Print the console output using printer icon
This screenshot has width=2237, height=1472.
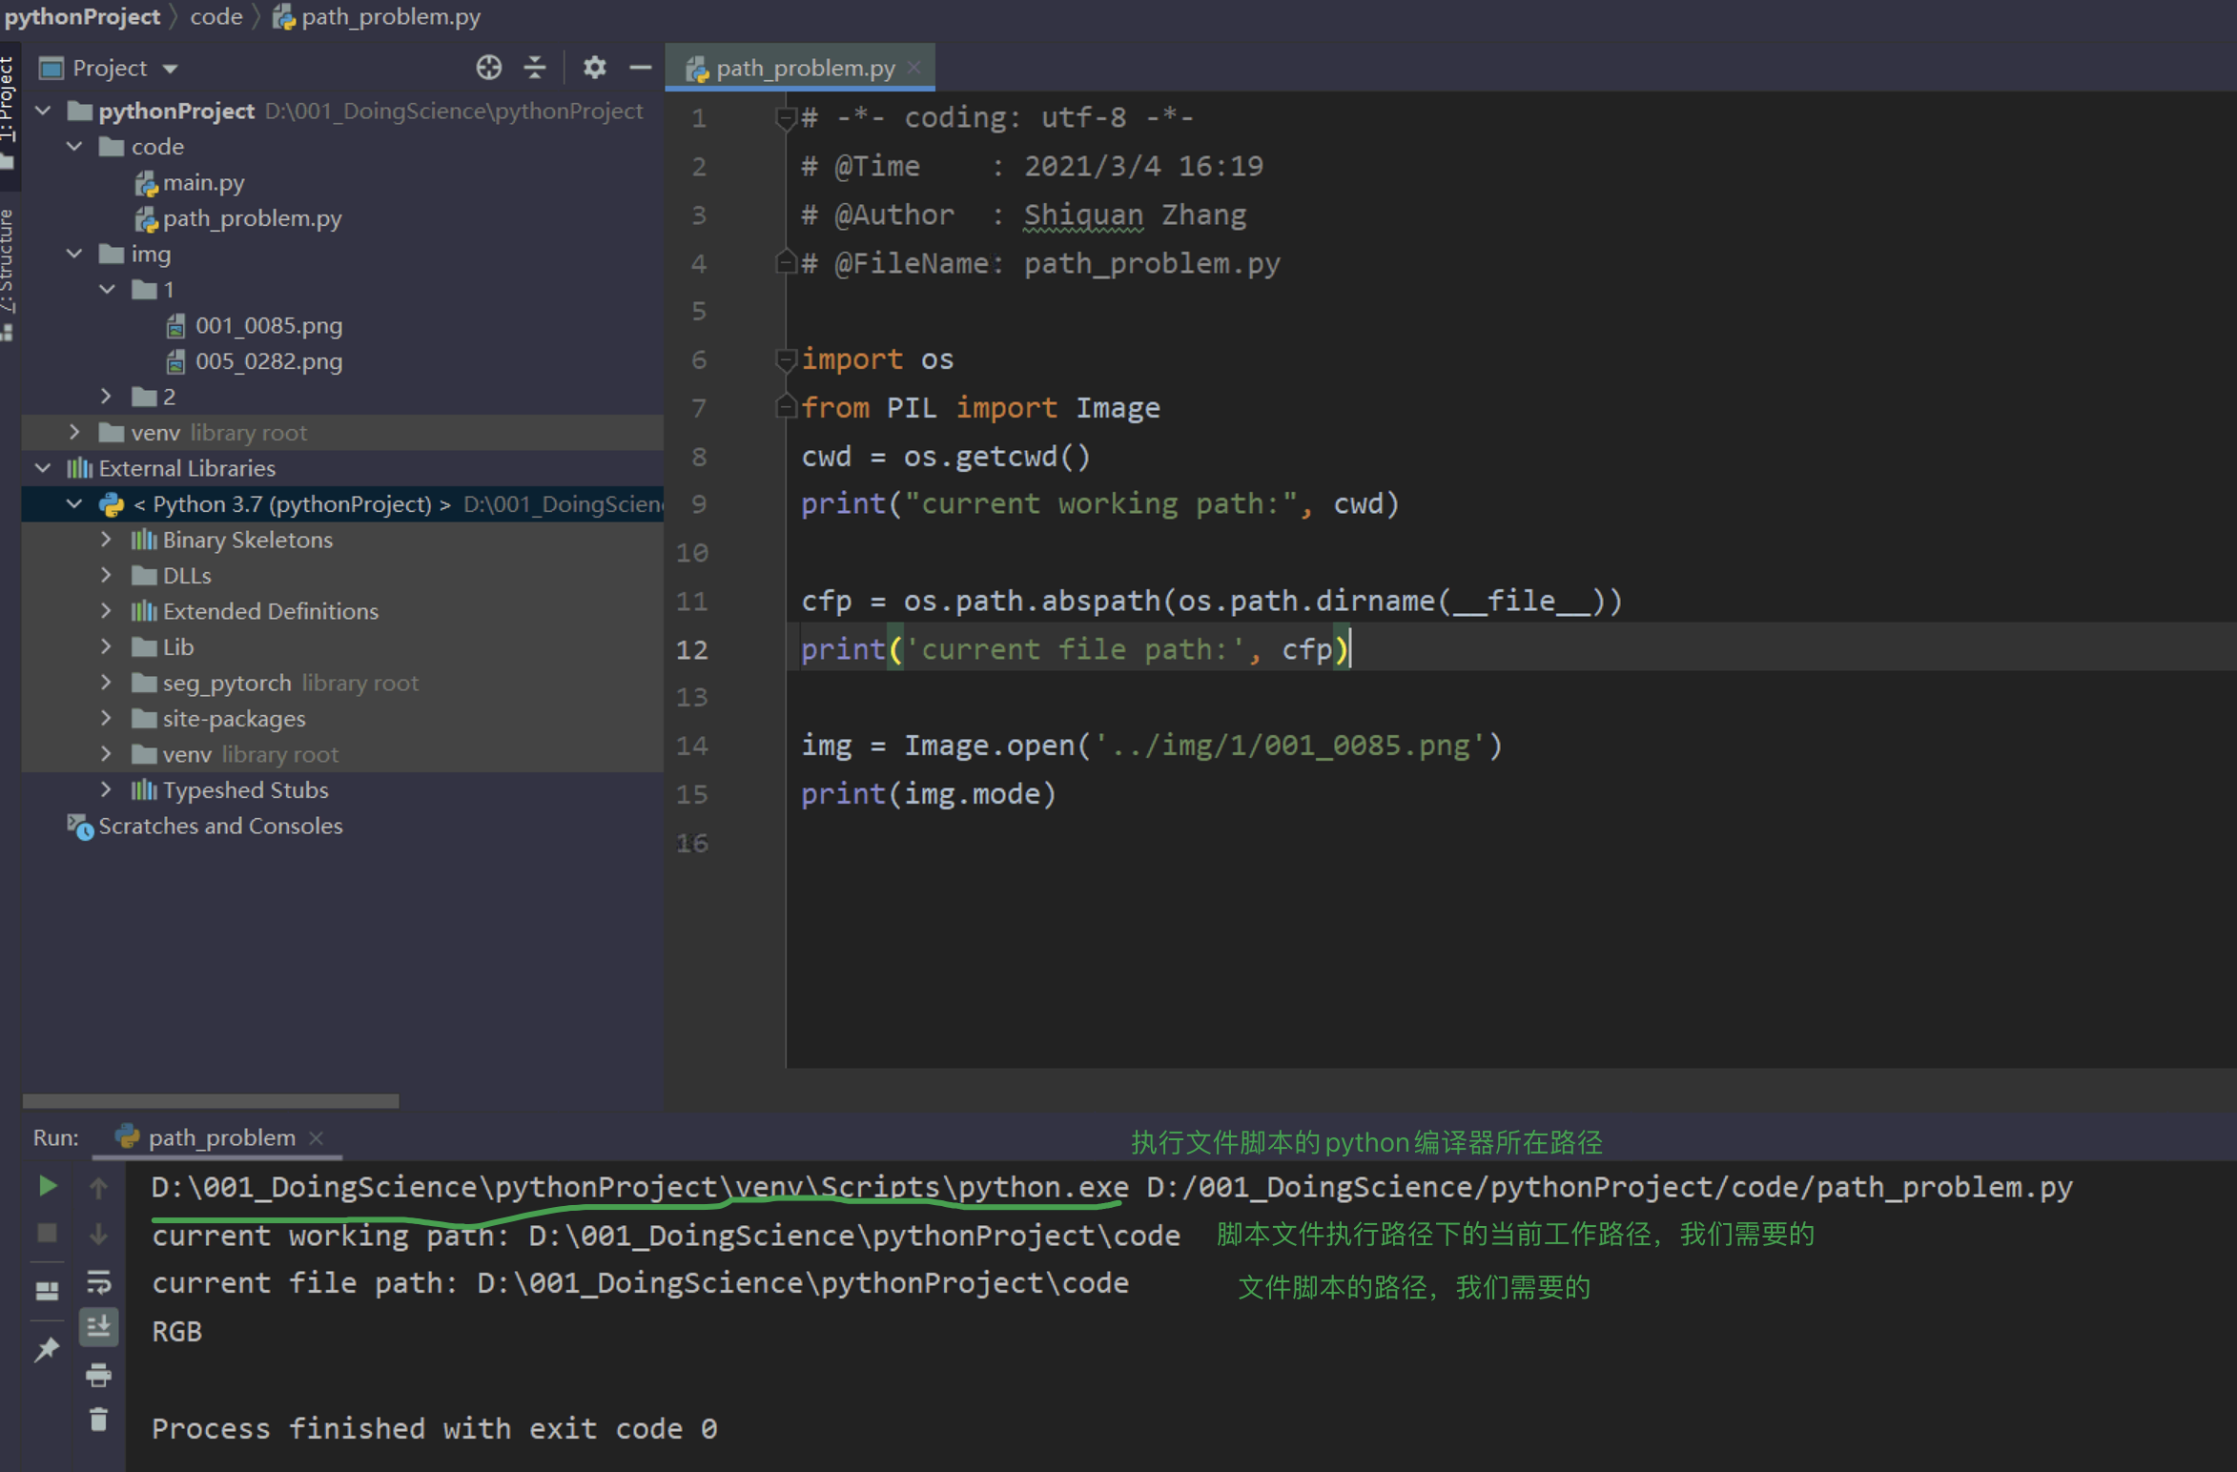(99, 1375)
